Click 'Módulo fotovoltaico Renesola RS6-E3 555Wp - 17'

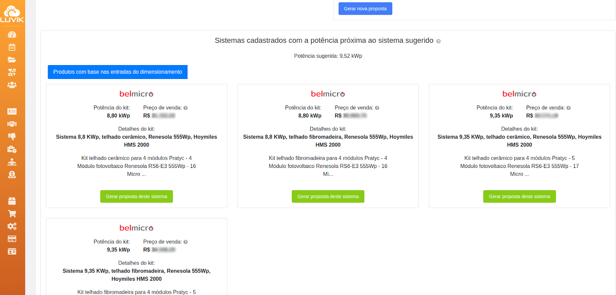519,166
